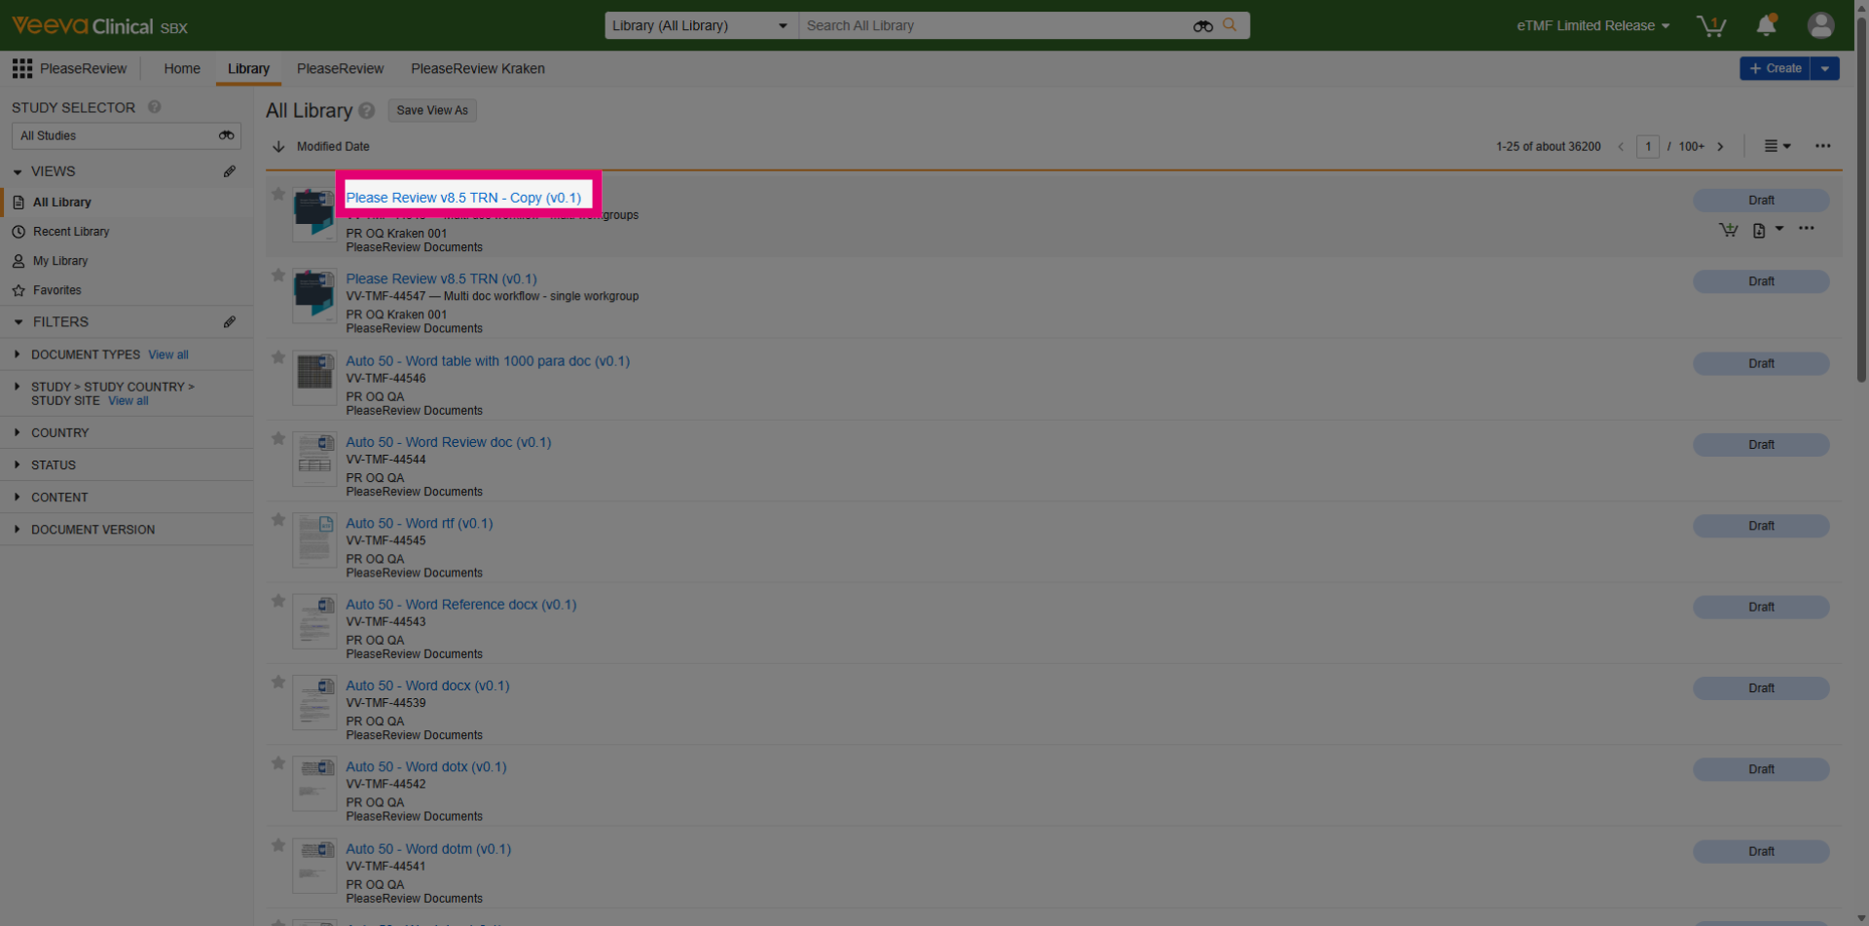1869x926 pixels.
Task: Open the notifications bell
Action: pyautogui.click(x=1766, y=25)
